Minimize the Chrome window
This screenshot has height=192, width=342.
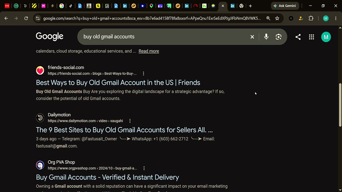pyautogui.click(x=310, y=6)
